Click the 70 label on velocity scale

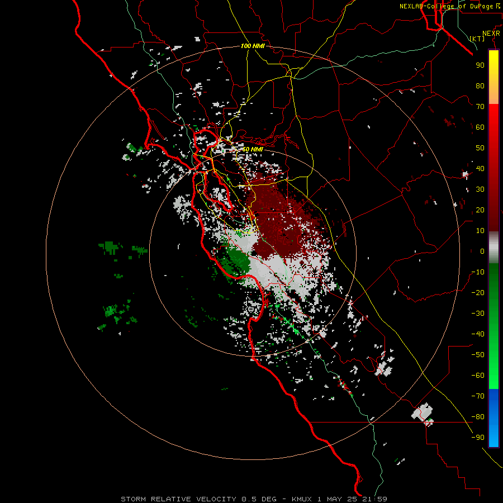(x=480, y=107)
